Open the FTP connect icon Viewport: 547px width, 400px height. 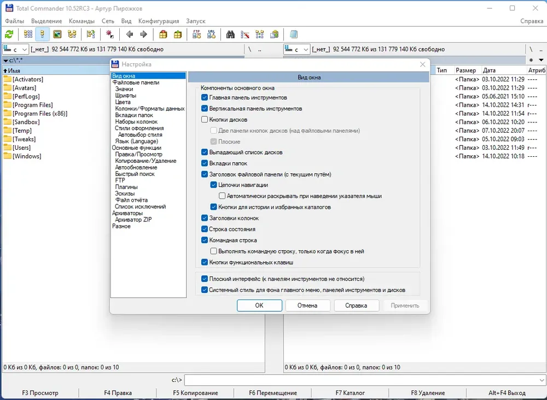(x=196, y=34)
